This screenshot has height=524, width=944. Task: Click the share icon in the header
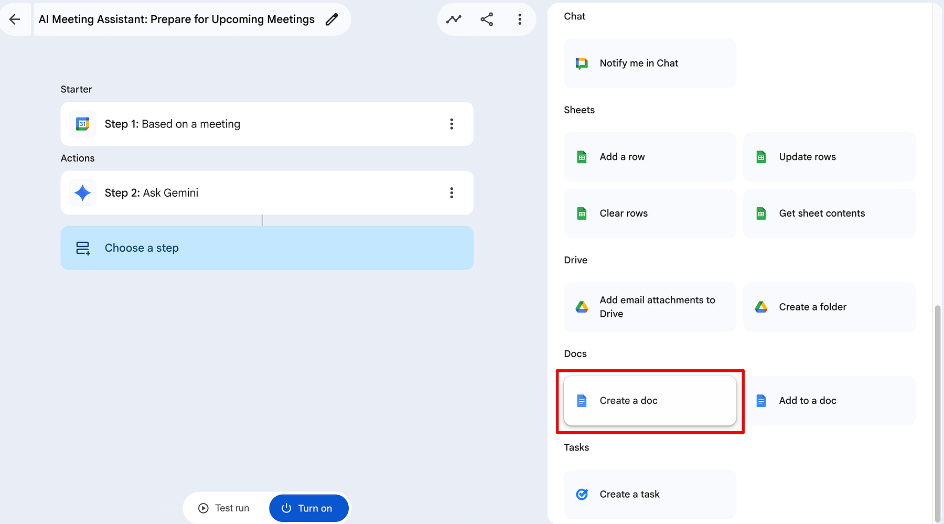point(487,19)
